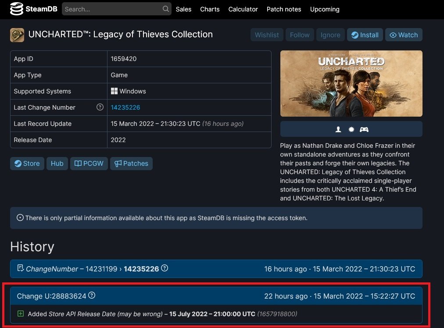Image resolution: width=444 pixels, height=328 pixels.
Task: Click the Change U:28883624 header text
Action: pyautogui.click(x=51, y=296)
